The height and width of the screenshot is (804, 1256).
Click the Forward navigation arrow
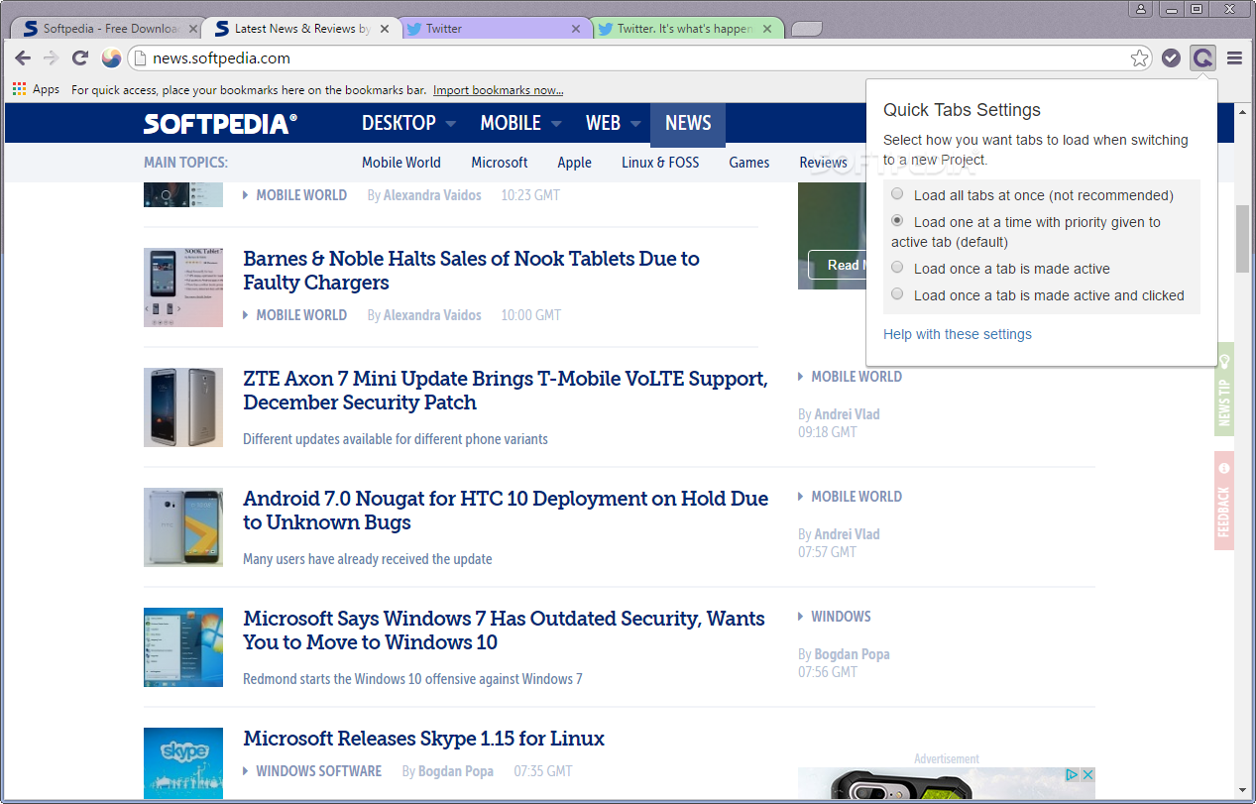point(52,58)
